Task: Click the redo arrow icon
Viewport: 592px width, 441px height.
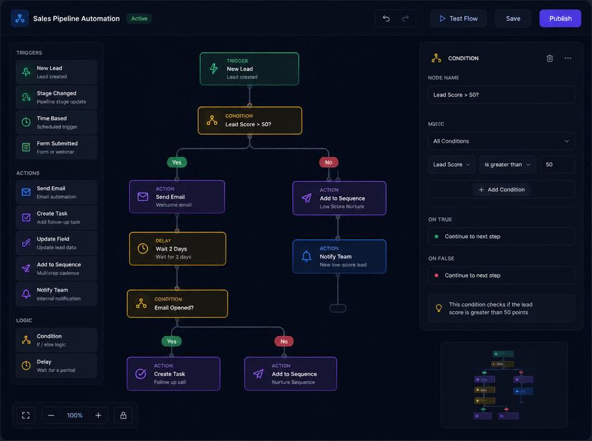Action: click(406, 19)
